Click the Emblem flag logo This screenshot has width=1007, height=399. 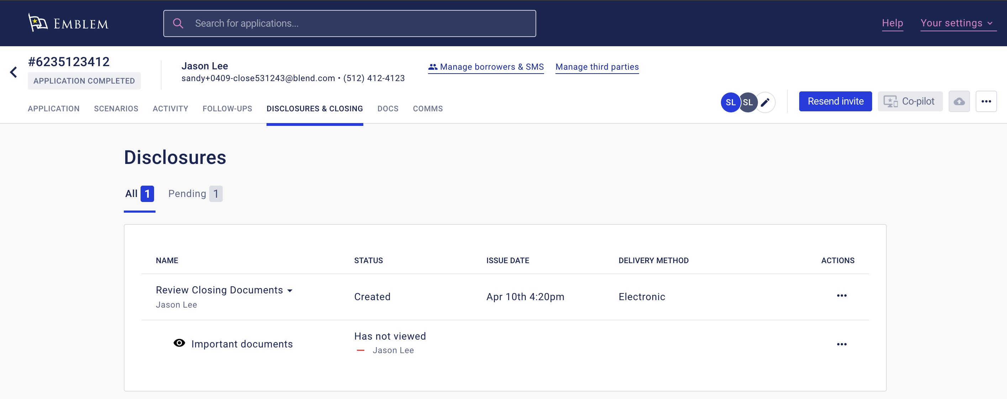[38, 23]
